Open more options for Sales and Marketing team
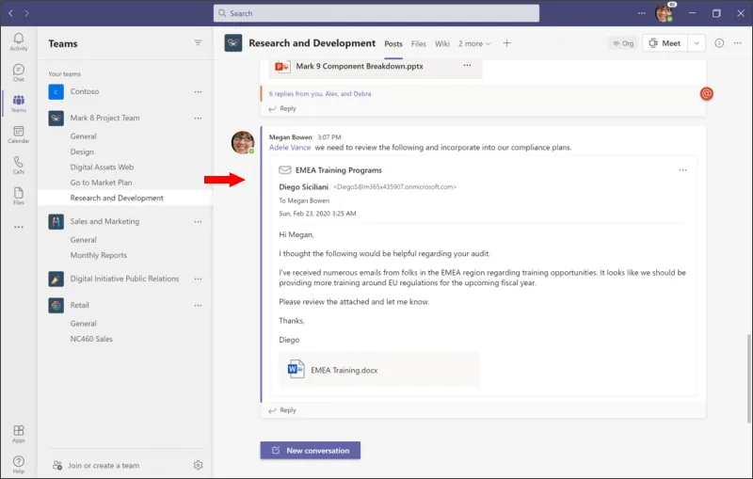Image resolution: width=753 pixels, height=479 pixels. click(x=198, y=222)
